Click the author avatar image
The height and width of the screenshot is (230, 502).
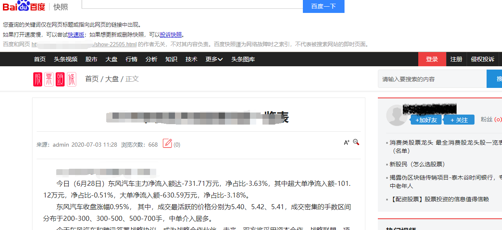click(397, 115)
